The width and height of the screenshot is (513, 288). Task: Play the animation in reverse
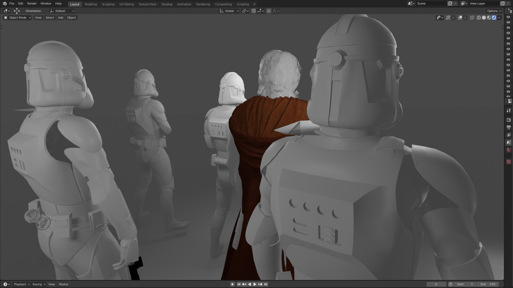pyautogui.click(x=249, y=284)
